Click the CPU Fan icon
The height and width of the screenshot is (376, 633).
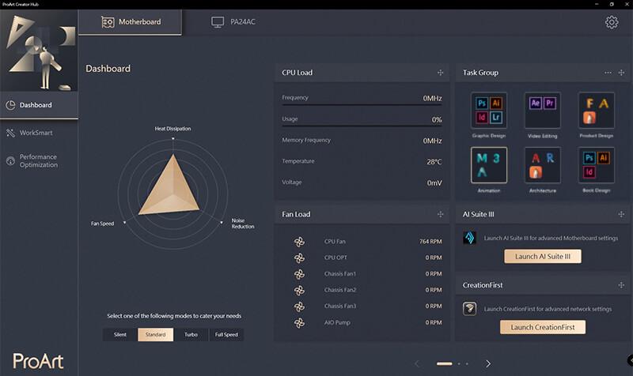click(299, 242)
